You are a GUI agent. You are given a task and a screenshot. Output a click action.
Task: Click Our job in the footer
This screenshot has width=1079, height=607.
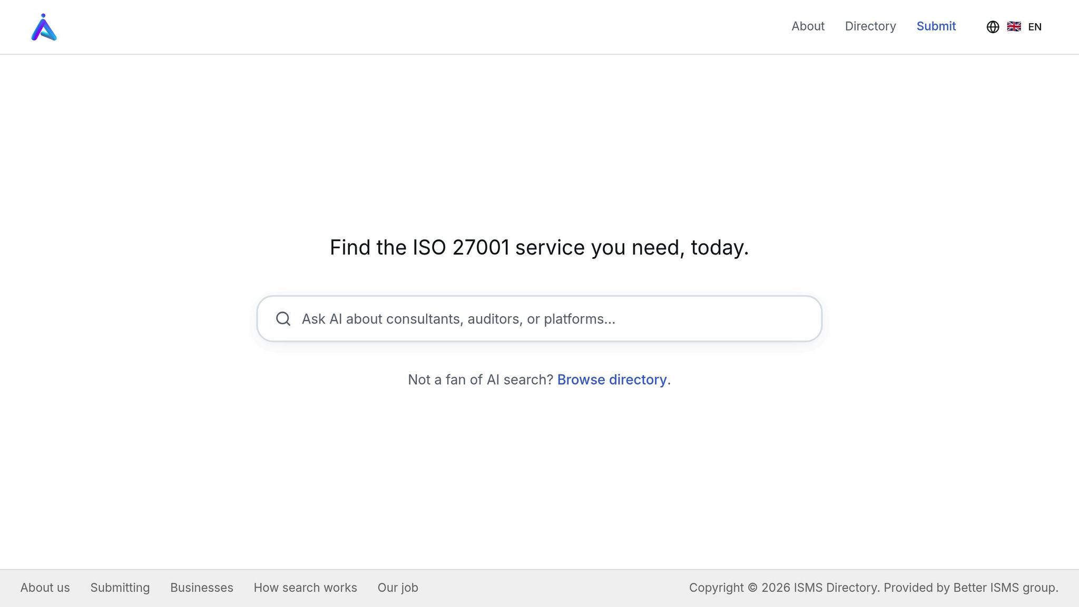[398, 588]
